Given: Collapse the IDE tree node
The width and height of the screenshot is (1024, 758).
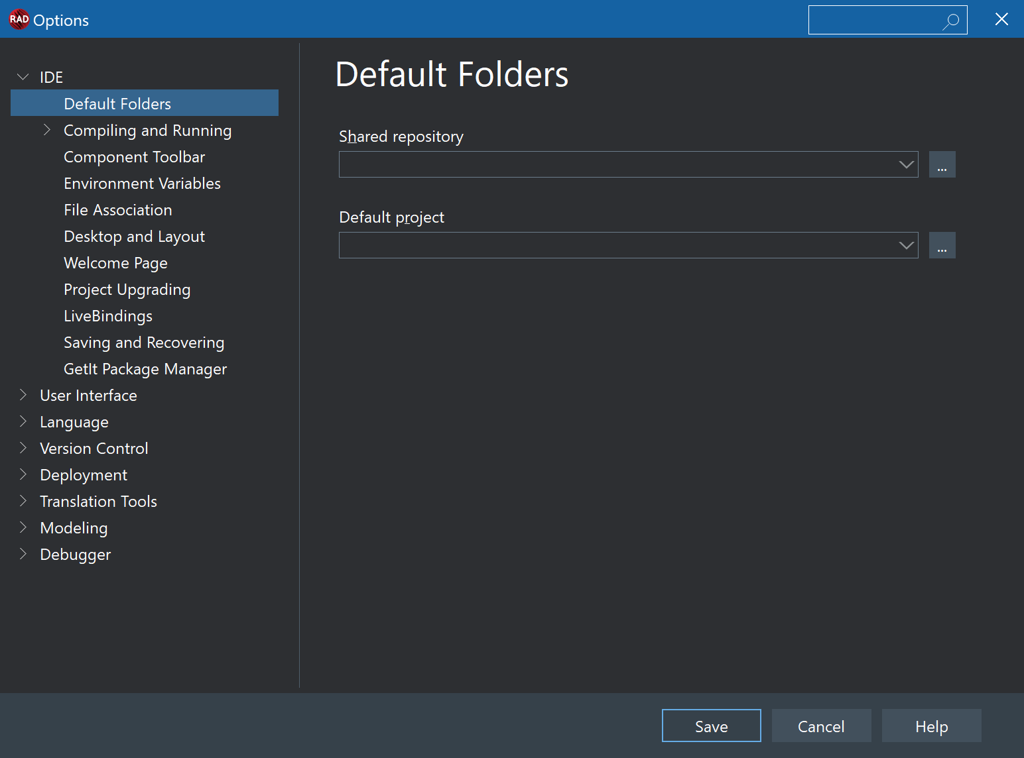Looking at the screenshot, I should pyautogui.click(x=23, y=77).
